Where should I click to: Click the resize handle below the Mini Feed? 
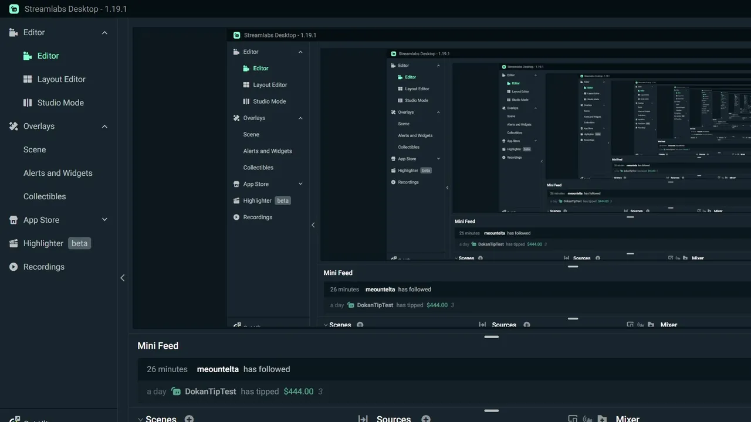(492, 411)
